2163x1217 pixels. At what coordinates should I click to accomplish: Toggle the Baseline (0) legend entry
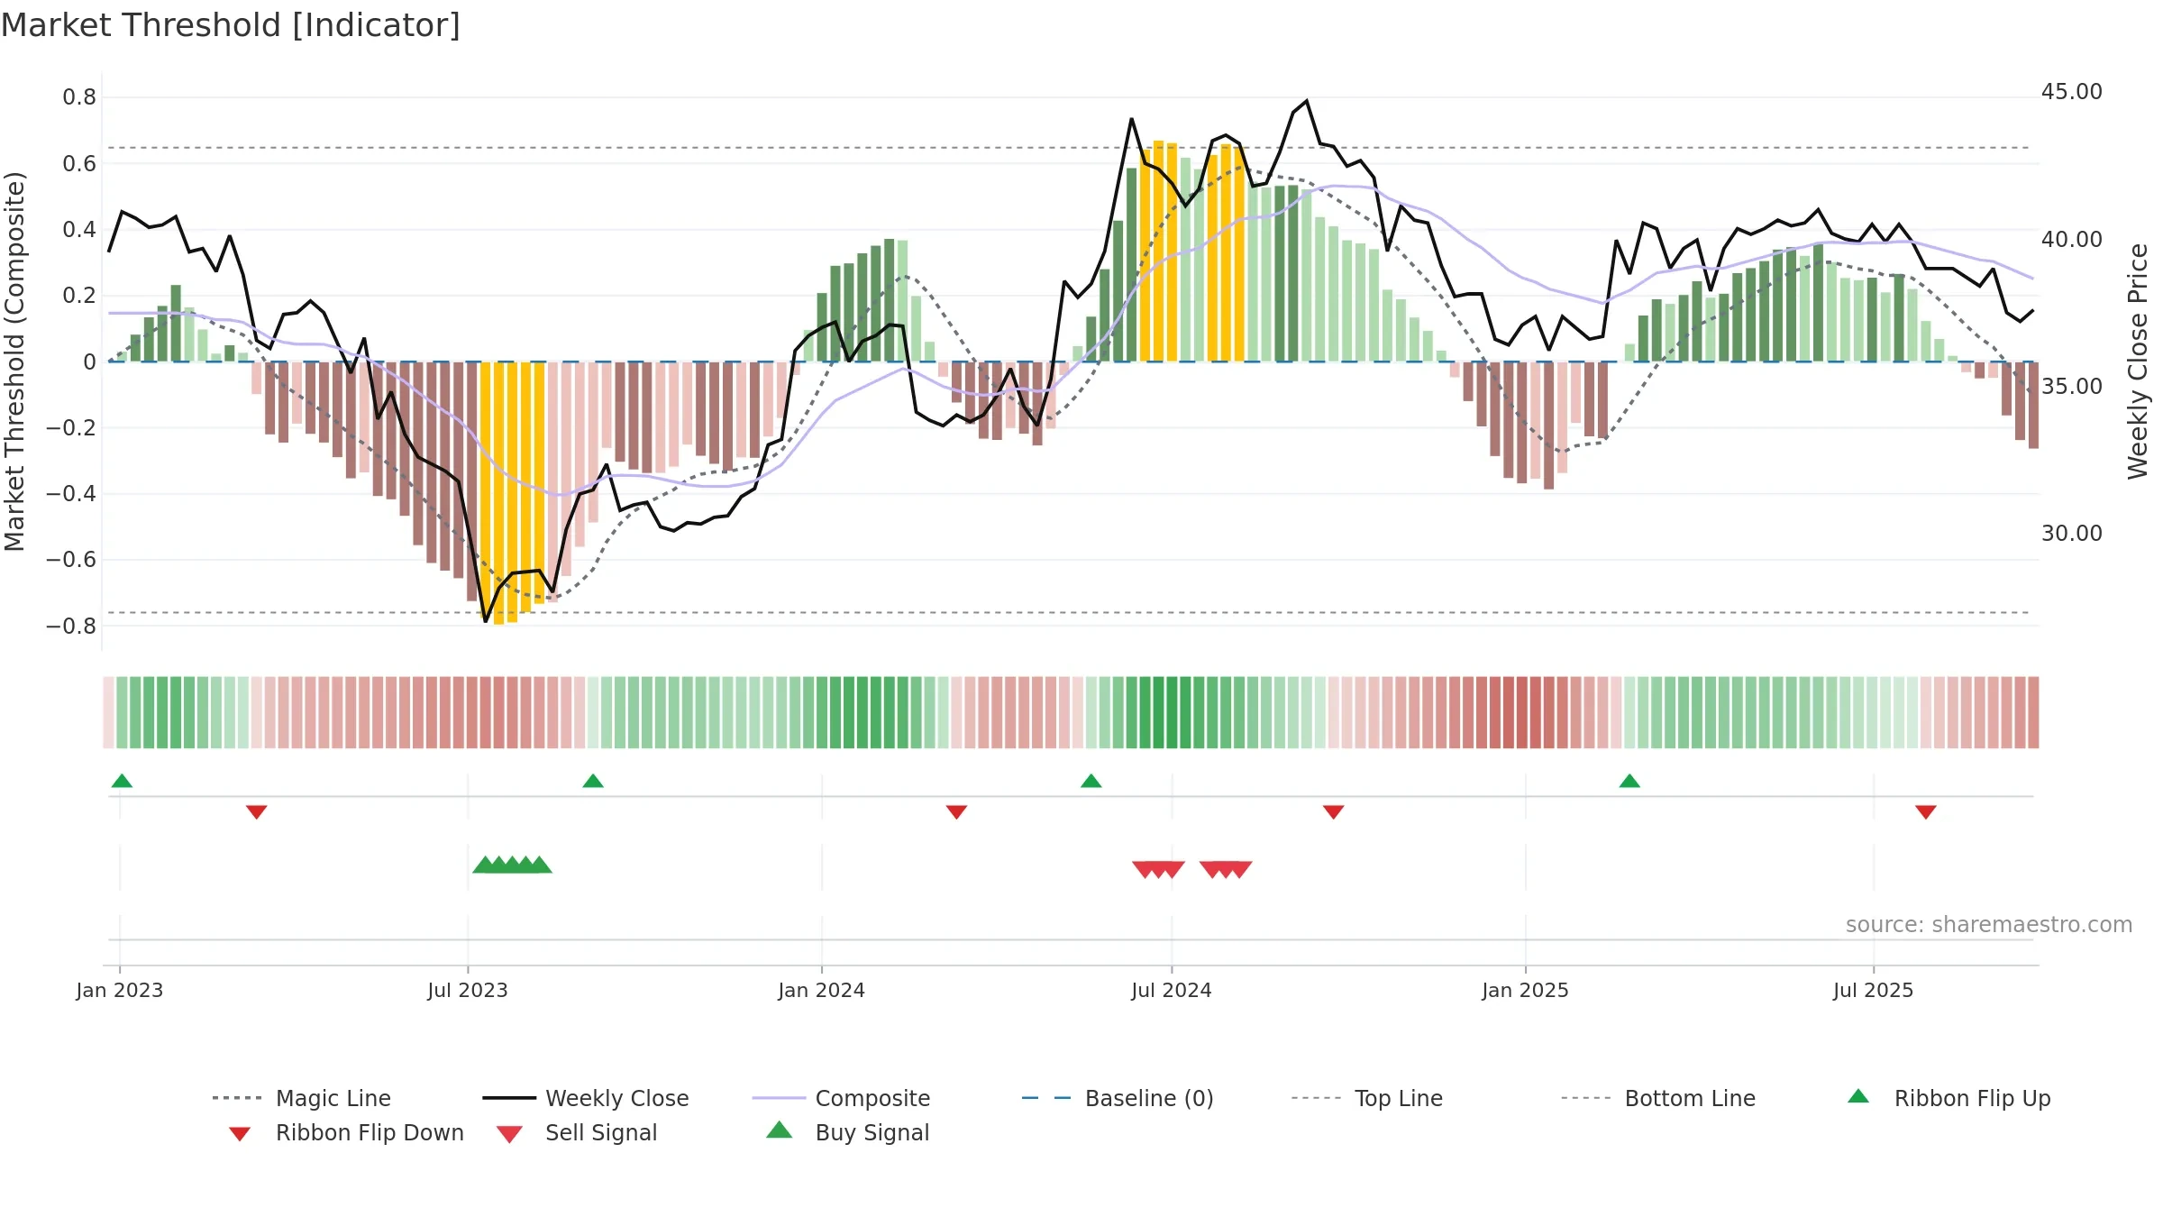[x=1118, y=1098]
